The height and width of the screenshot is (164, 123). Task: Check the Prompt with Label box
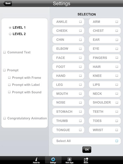click(9, 85)
